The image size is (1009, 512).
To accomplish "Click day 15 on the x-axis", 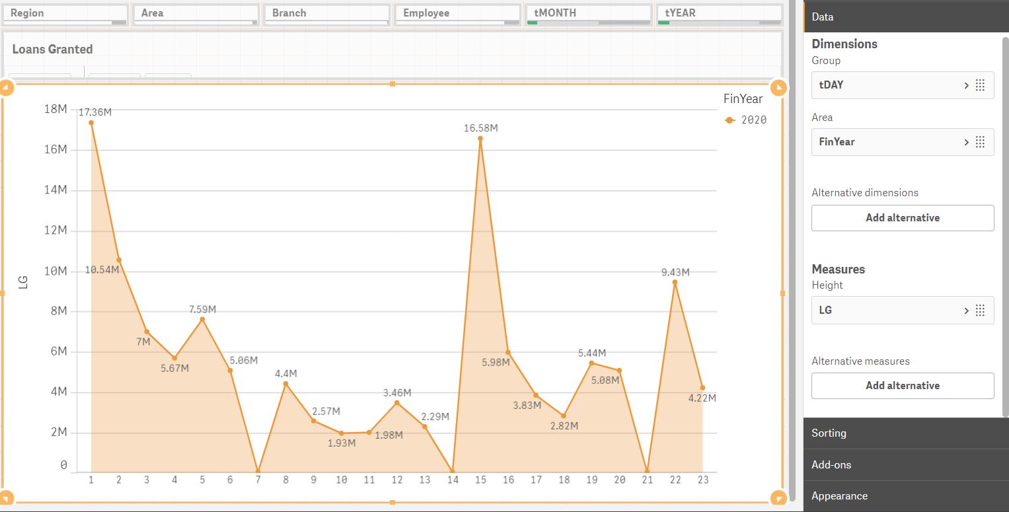I will coord(480,480).
